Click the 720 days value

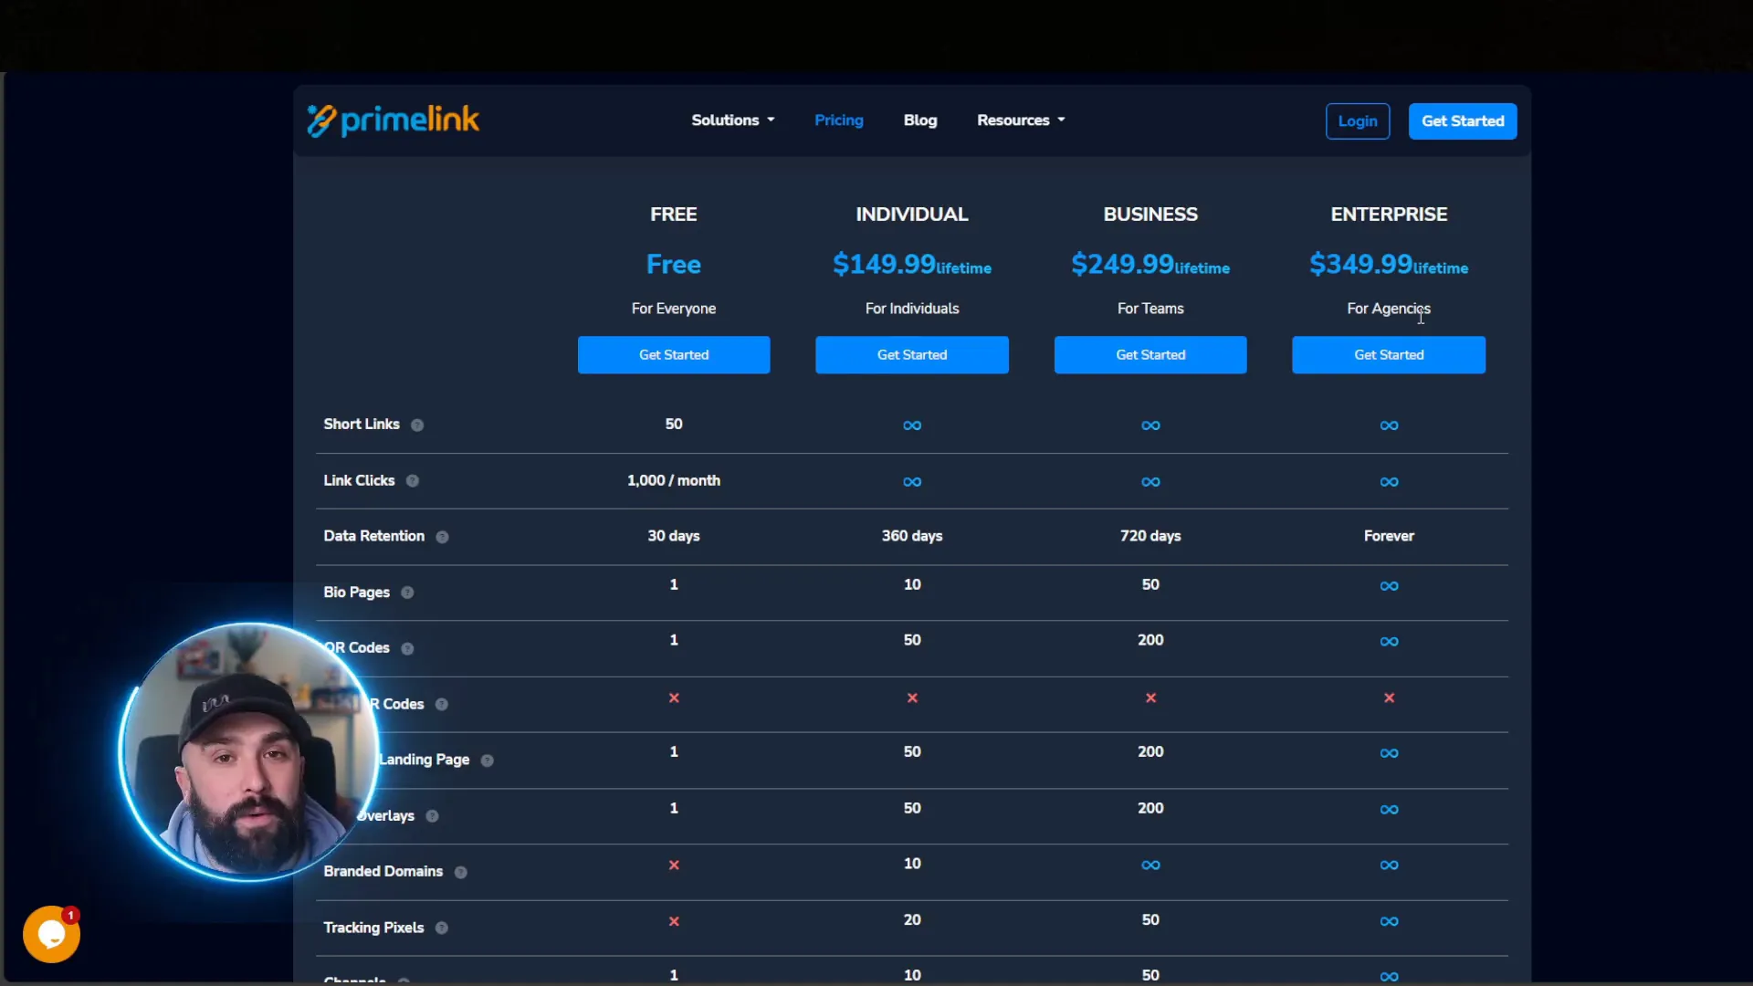click(1150, 536)
